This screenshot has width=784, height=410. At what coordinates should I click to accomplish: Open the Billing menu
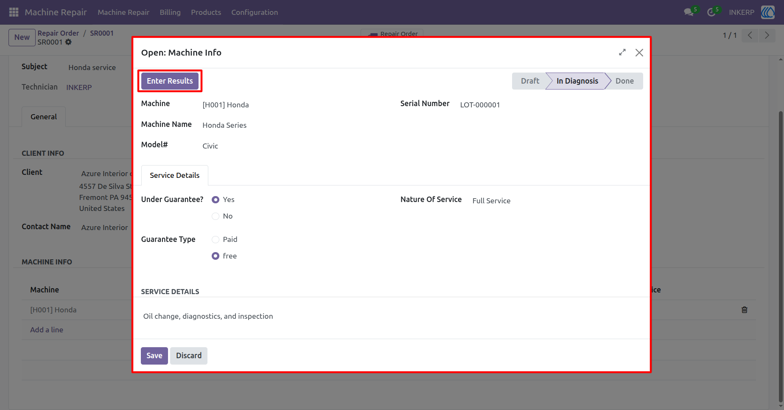click(170, 12)
